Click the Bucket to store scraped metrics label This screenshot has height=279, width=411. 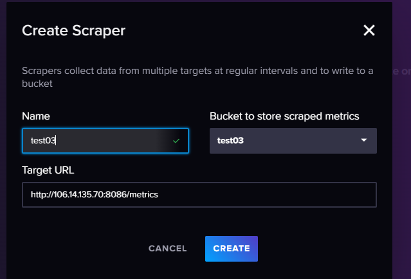284,116
